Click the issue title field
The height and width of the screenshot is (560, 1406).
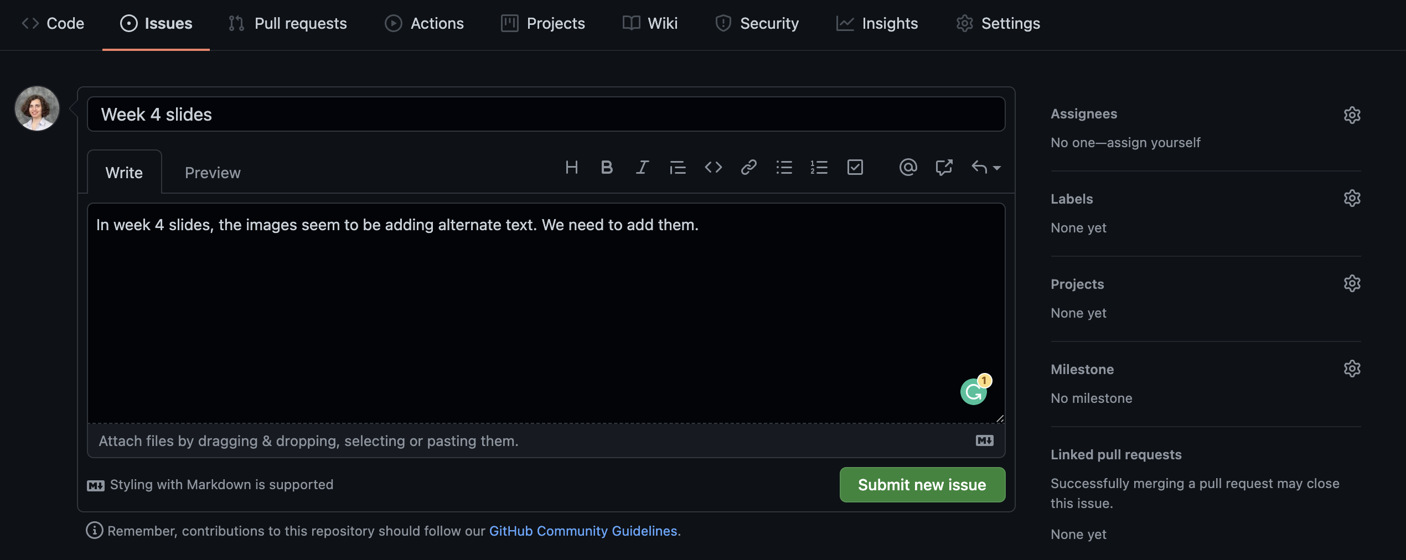[548, 114]
